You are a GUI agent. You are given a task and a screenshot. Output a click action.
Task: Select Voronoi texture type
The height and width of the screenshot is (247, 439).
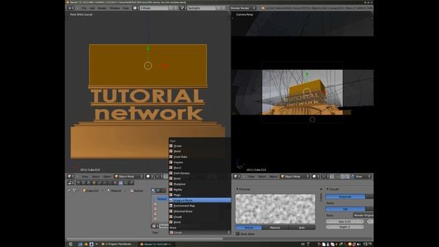coord(200,162)
